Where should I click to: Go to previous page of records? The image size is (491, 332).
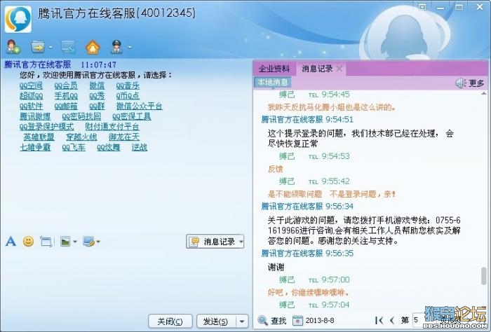[392, 320]
